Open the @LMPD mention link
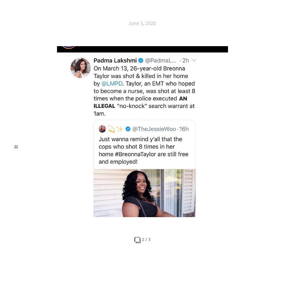285x285 pixels. click(112, 84)
